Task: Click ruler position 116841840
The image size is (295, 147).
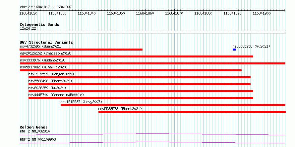Action: [87, 13]
